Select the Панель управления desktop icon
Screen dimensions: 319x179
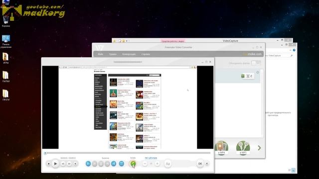6,41
